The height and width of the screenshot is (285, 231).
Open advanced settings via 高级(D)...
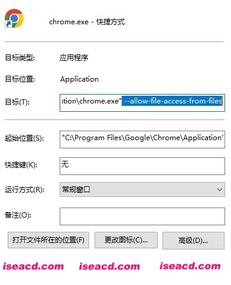(193, 241)
